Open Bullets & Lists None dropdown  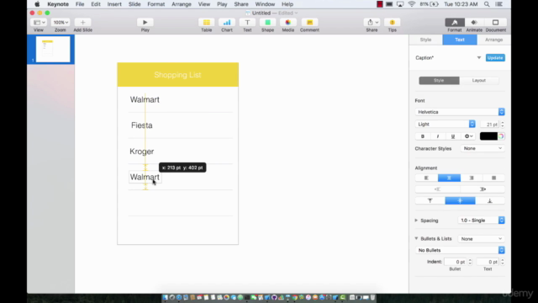(482, 239)
